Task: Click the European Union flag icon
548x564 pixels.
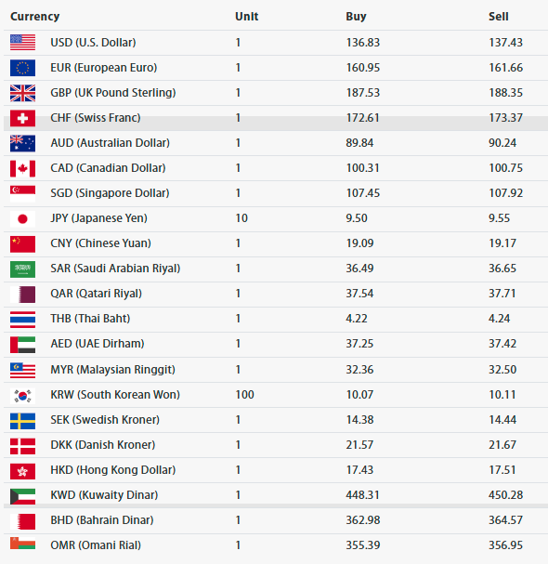Action: click(x=22, y=68)
